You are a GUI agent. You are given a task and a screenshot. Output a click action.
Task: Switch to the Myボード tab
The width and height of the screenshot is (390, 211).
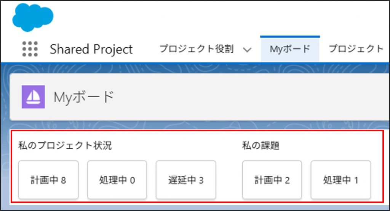pos(290,49)
